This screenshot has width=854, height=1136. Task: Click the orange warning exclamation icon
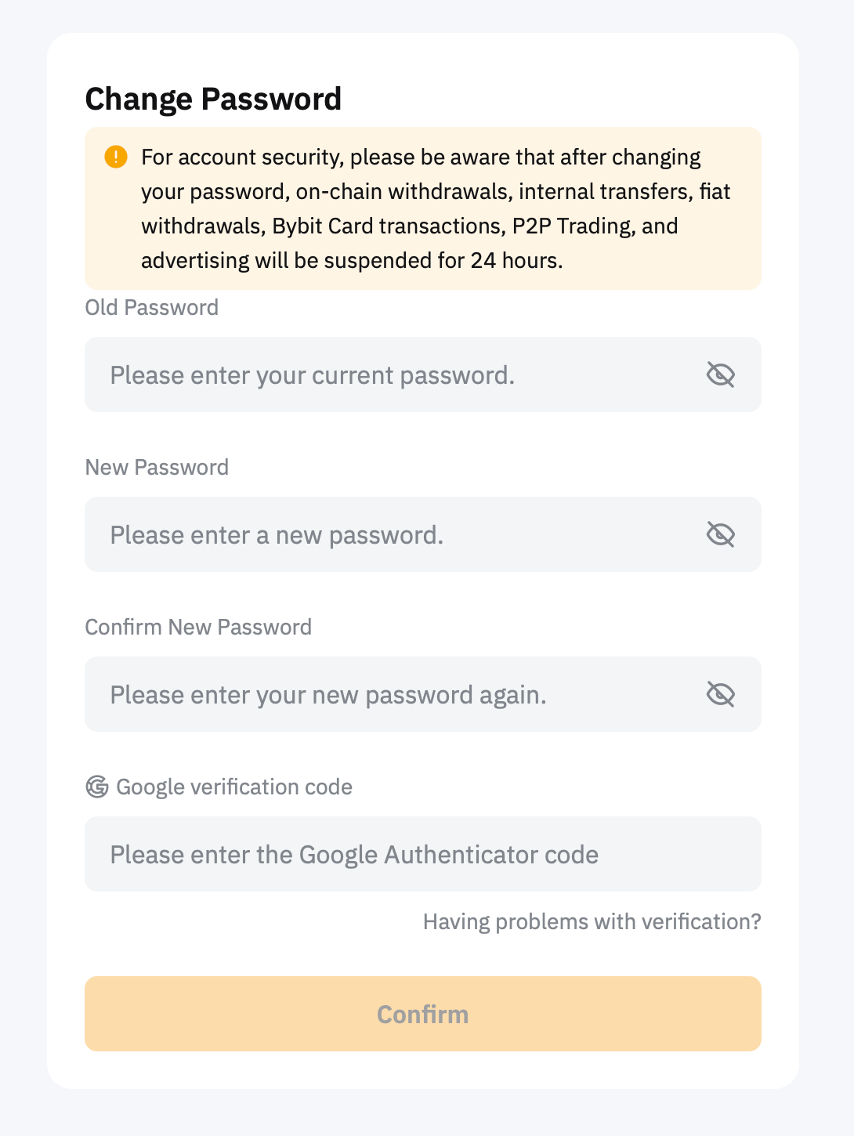click(x=116, y=157)
